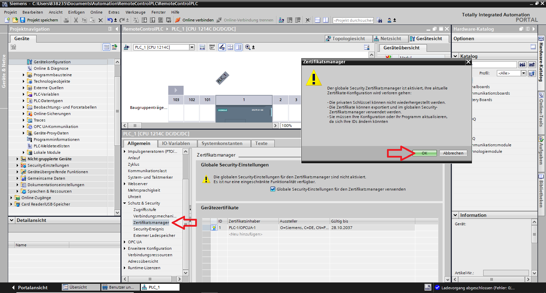Image resolution: width=546 pixels, height=293 pixels.
Task: Click the catalog search upward icon
Action: pyautogui.click(x=532, y=65)
